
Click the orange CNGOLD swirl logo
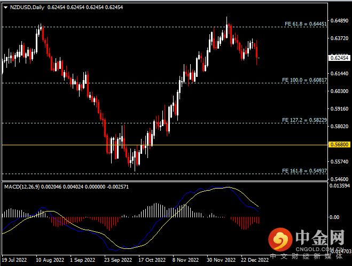coord(280,239)
